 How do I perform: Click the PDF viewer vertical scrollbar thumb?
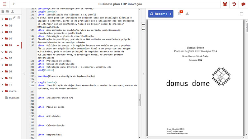click(246, 27)
